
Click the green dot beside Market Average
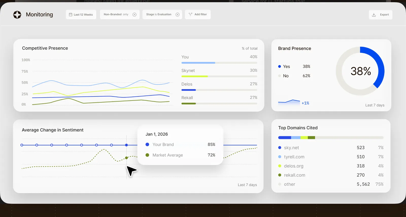[147, 155]
